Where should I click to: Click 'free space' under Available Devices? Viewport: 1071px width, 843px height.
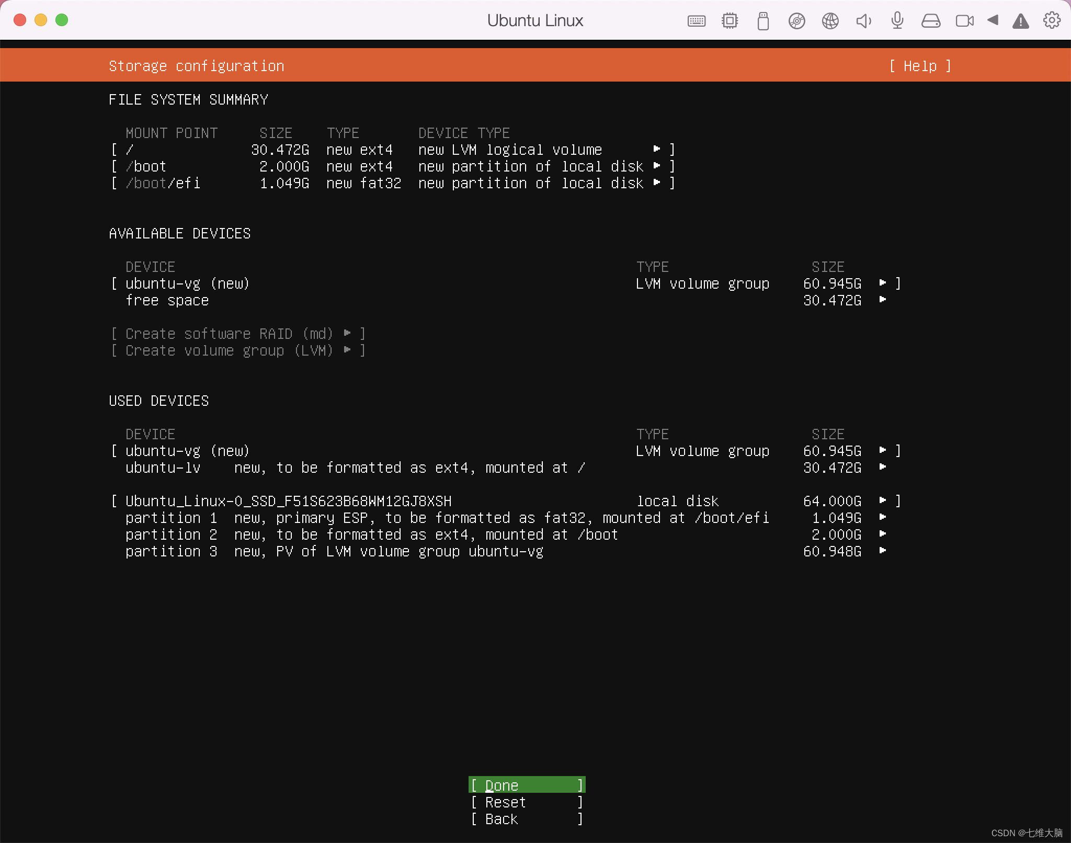[167, 300]
